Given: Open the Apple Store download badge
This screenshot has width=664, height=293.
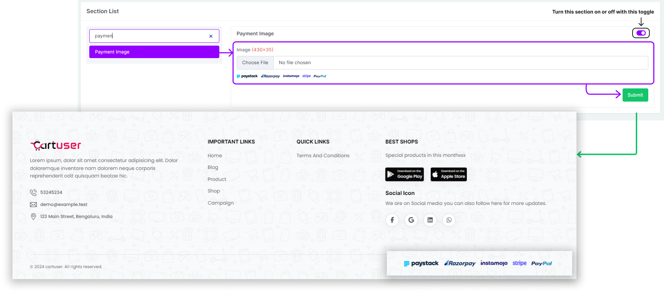Looking at the screenshot, I should 449,174.
